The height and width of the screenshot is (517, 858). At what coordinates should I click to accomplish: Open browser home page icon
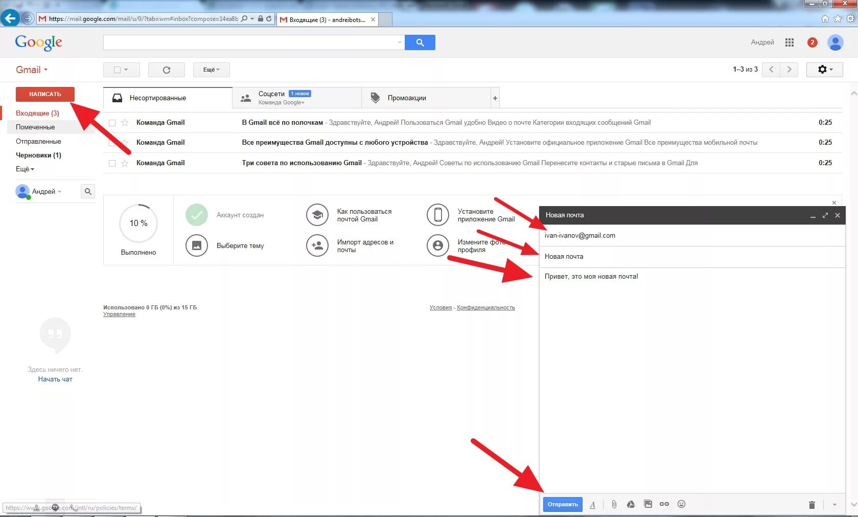(x=825, y=19)
